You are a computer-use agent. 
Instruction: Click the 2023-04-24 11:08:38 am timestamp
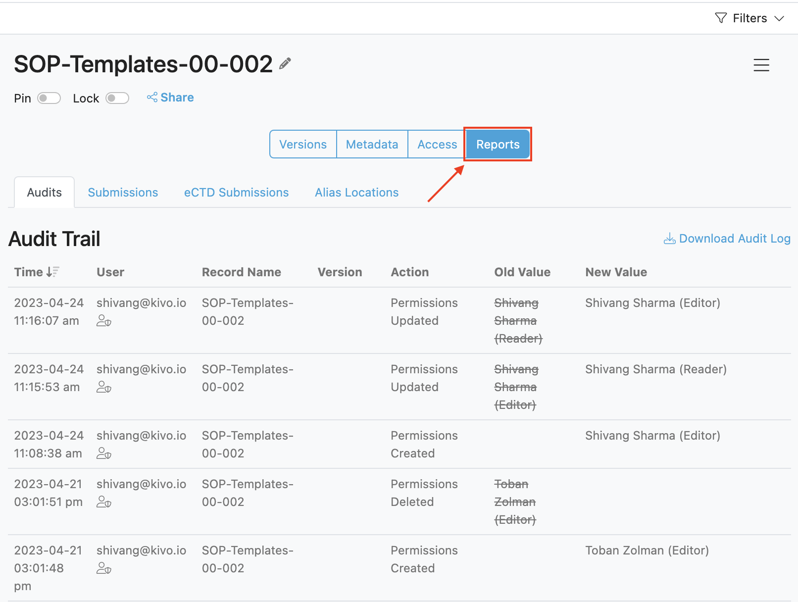tap(49, 444)
